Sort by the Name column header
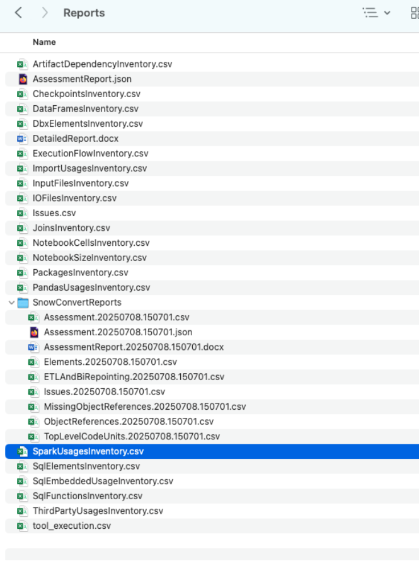 (44, 42)
